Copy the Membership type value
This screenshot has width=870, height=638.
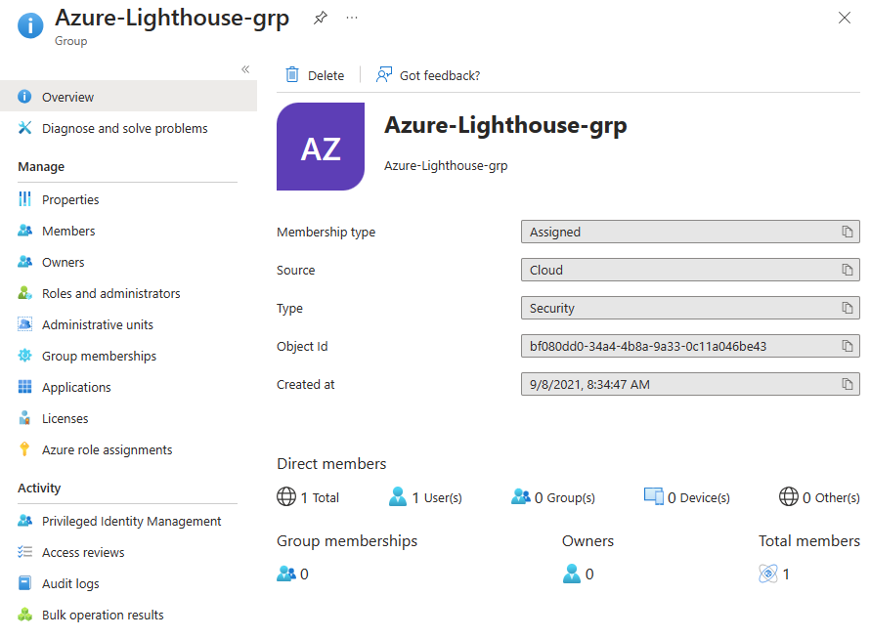(847, 232)
